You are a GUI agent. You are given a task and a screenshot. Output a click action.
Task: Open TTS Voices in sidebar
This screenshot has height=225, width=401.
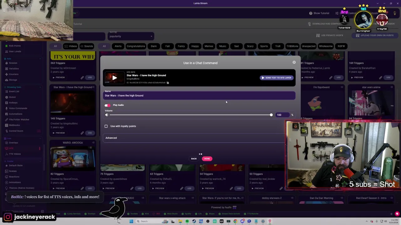[15, 154]
